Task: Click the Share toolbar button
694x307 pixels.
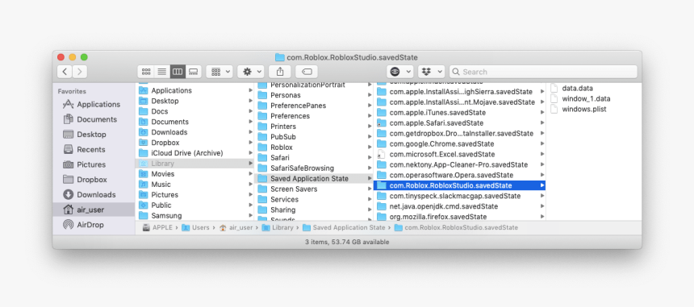Action: 280,72
